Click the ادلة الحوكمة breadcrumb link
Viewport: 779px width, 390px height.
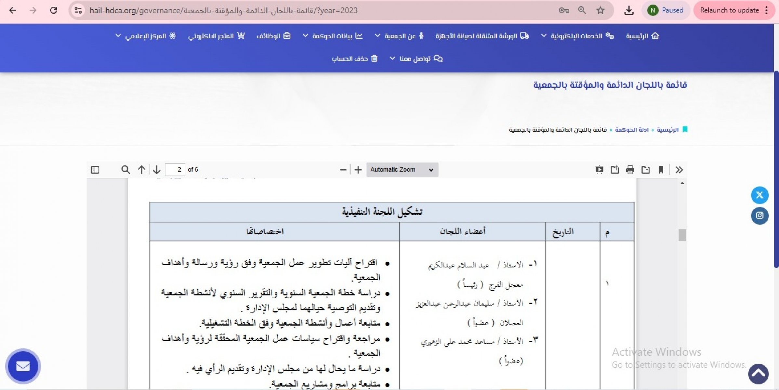click(632, 130)
